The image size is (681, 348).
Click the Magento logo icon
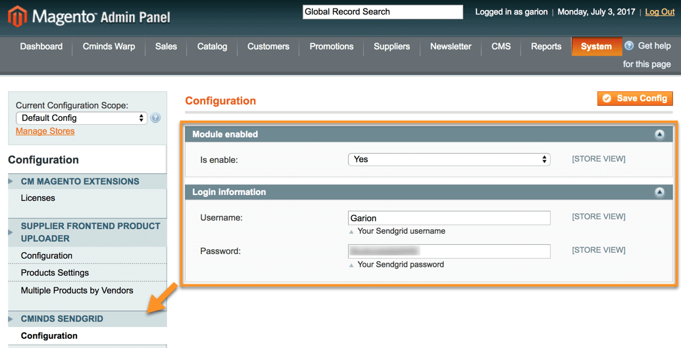point(18,16)
